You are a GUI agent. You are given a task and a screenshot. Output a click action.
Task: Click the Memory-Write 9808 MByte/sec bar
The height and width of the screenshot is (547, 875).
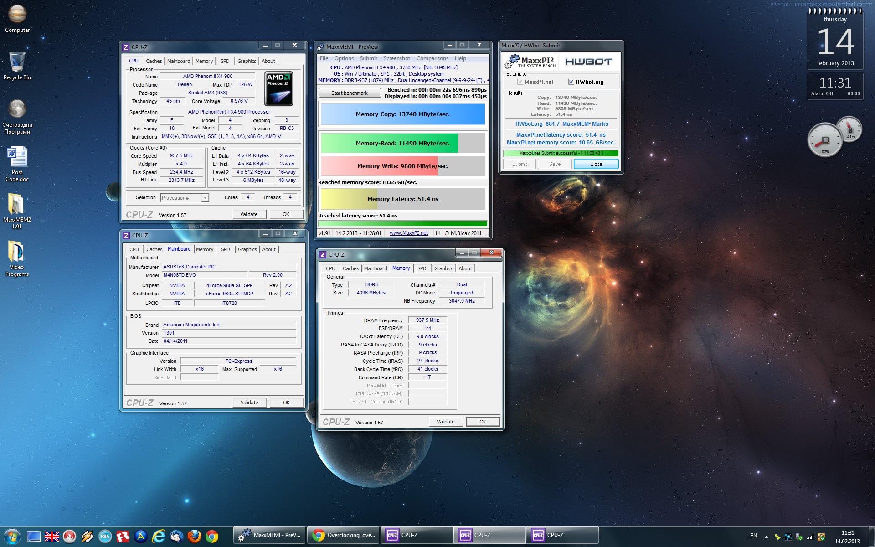pos(403,166)
